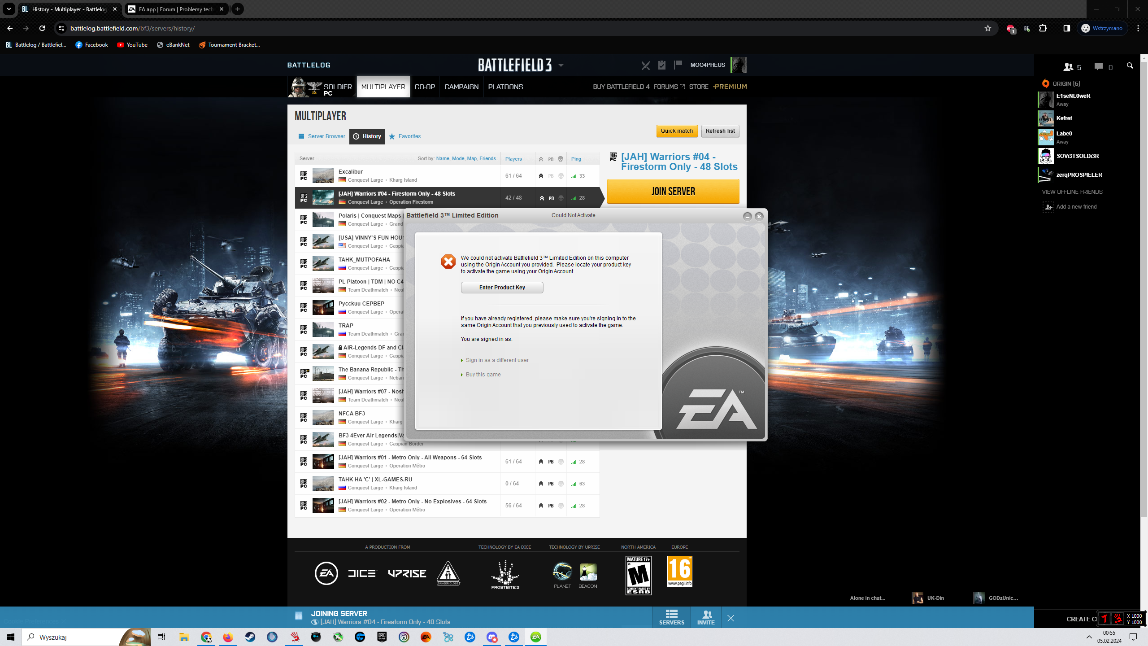Go to the Multiplayer menu item
This screenshot has width=1148, height=646.
coord(383,87)
